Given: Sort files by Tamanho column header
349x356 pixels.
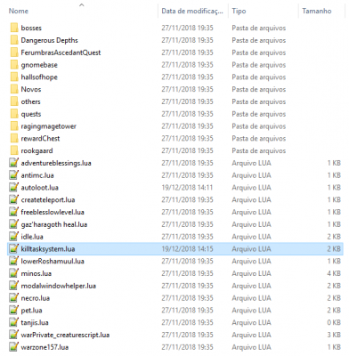Looking at the screenshot, I should pos(317,11).
